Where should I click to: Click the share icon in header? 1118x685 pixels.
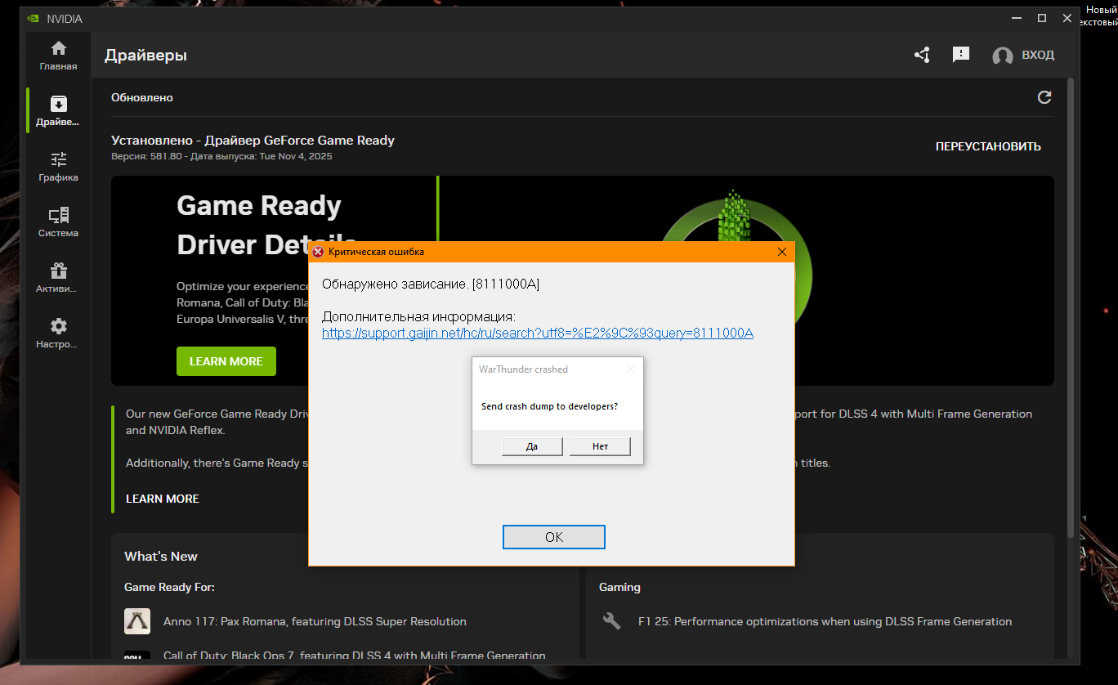[922, 56]
